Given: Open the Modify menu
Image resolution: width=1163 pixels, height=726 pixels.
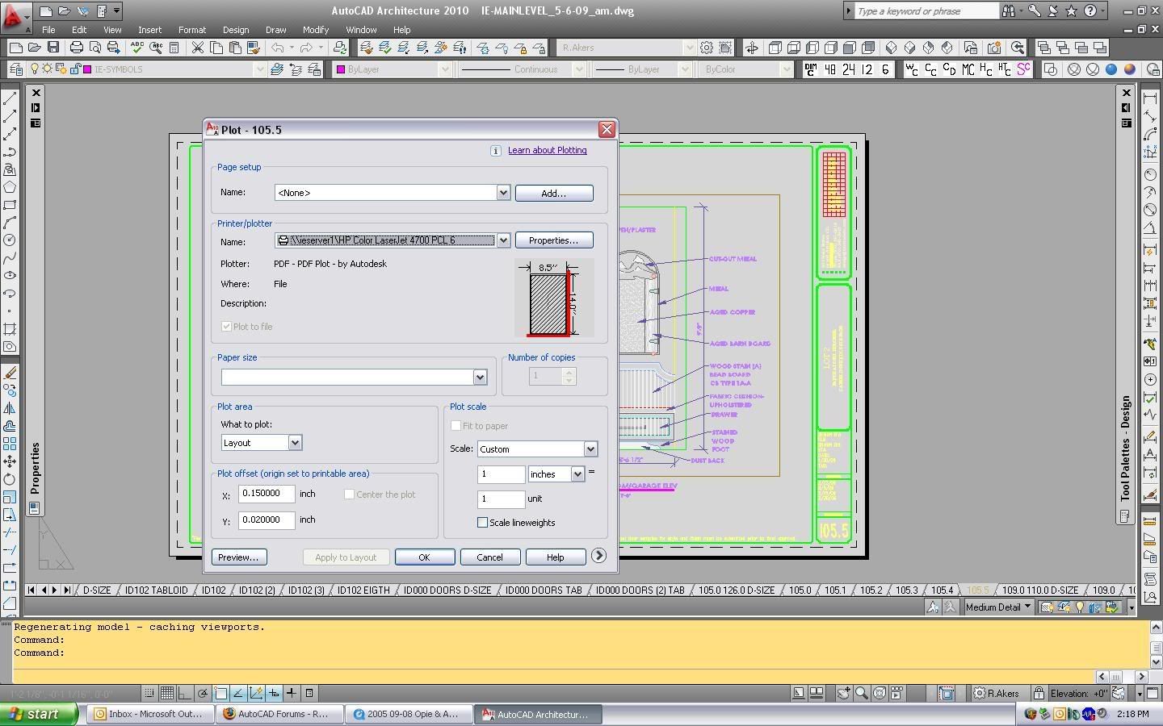Looking at the screenshot, I should 315,30.
